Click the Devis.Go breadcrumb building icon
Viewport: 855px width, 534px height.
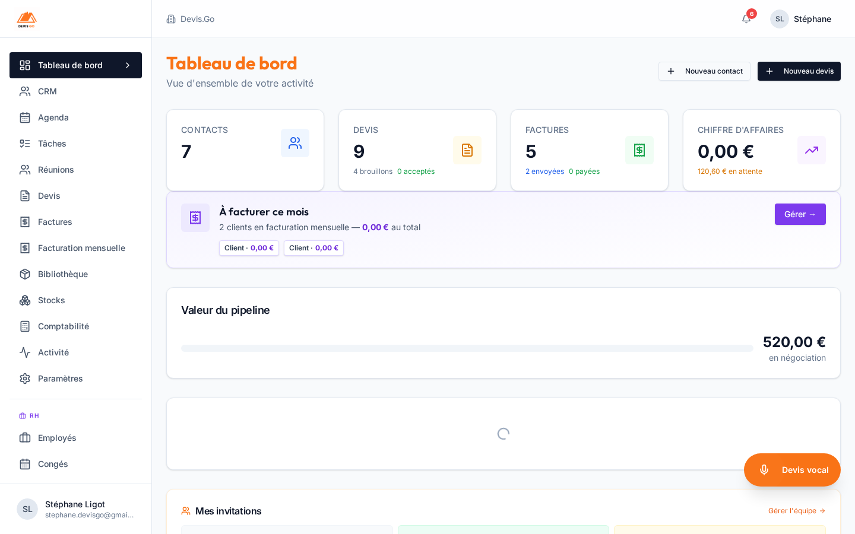click(x=171, y=19)
